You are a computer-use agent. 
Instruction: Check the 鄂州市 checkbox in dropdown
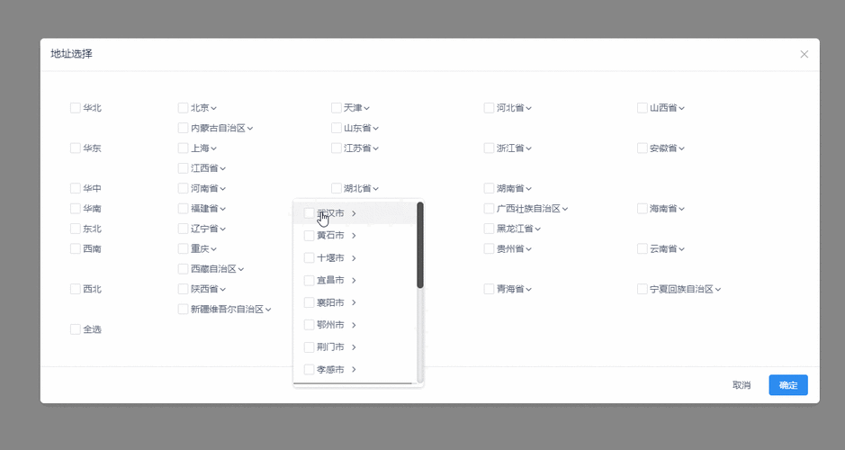tap(310, 325)
